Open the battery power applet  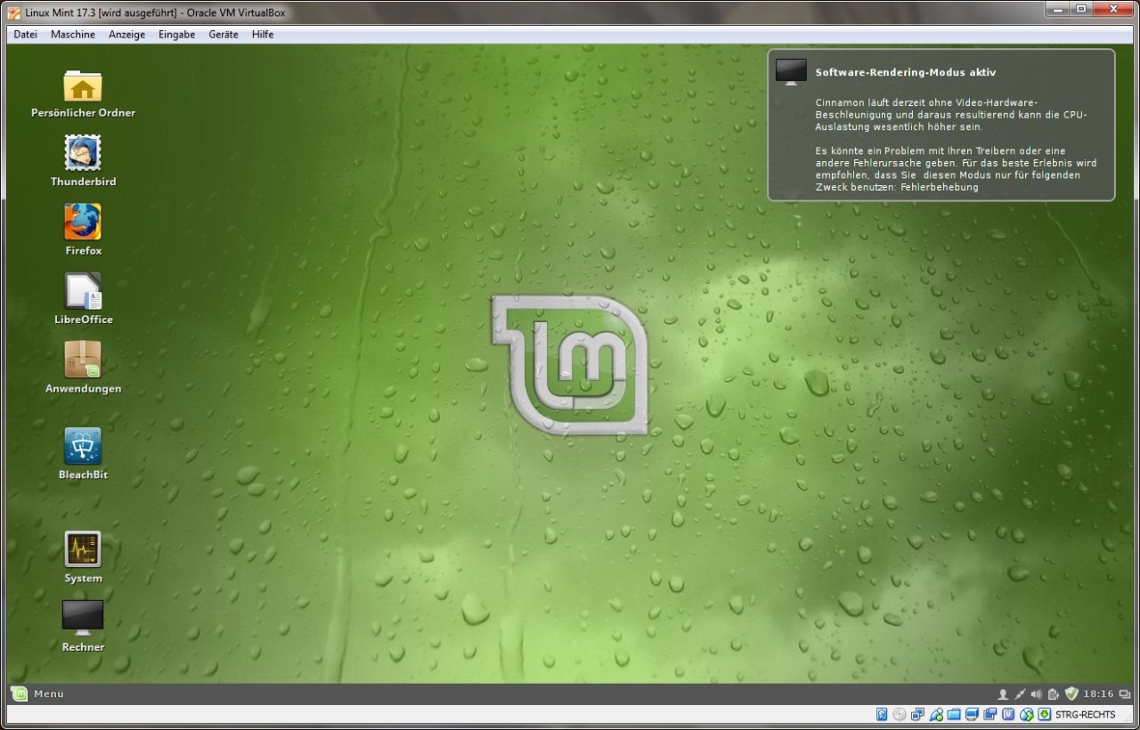[1053, 693]
